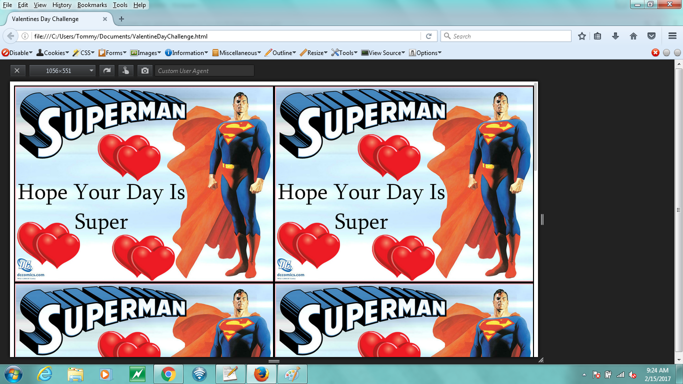Switch to Firefox on the taskbar
The image size is (683, 384).
click(x=261, y=374)
